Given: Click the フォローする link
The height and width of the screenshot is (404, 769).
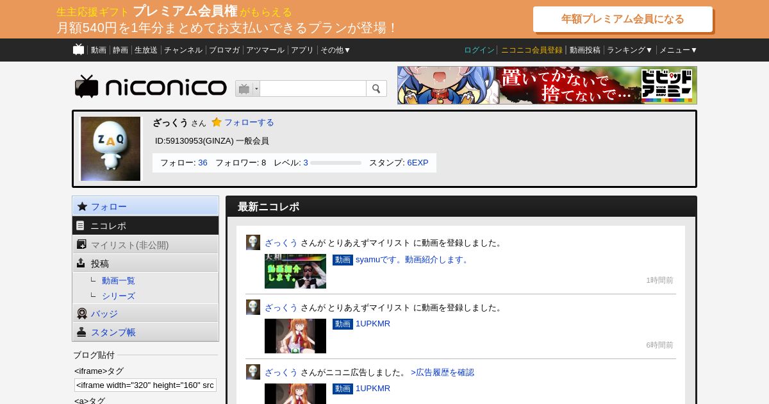Looking at the screenshot, I should coord(249,122).
